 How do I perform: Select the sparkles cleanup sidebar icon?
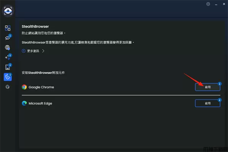8,57
